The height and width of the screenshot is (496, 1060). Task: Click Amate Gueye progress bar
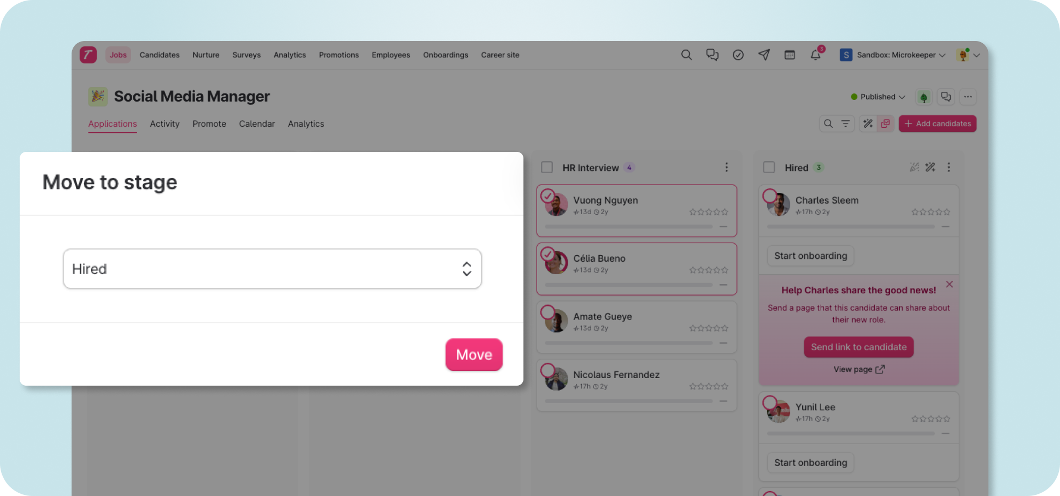(628, 343)
